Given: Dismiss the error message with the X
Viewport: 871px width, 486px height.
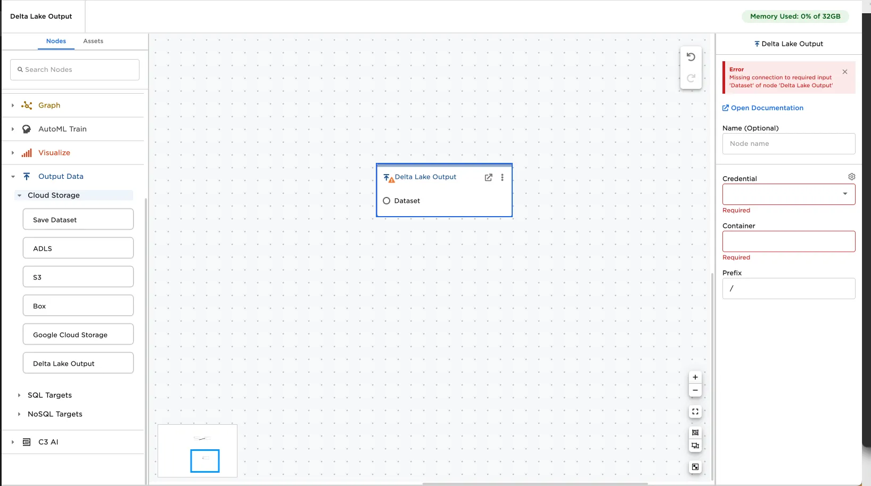Looking at the screenshot, I should [844, 72].
